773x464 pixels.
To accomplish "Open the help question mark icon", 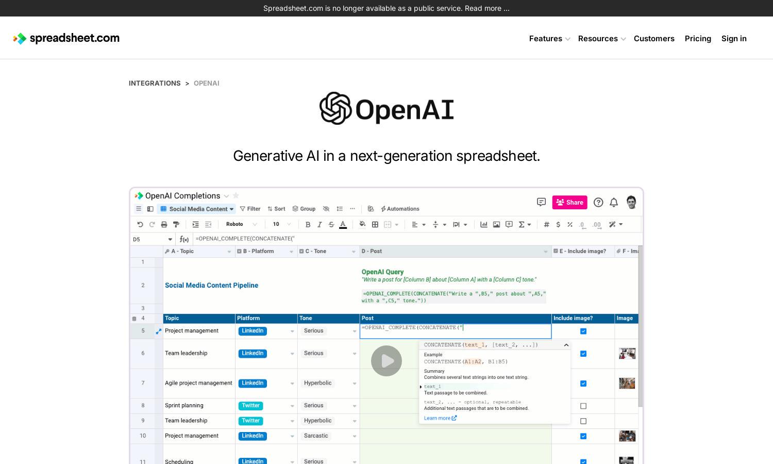I will (x=598, y=203).
